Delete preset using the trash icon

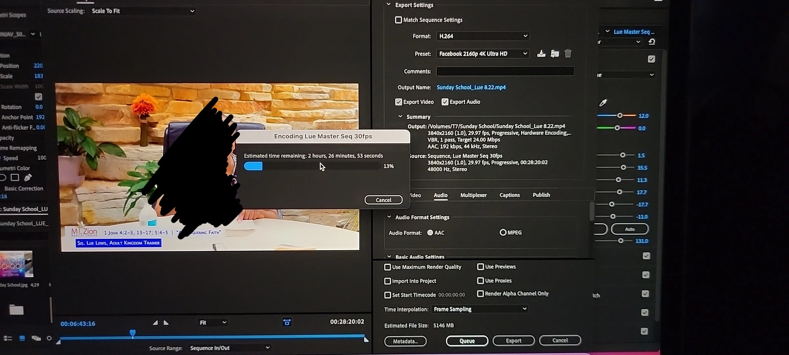click(x=568, y=54)
